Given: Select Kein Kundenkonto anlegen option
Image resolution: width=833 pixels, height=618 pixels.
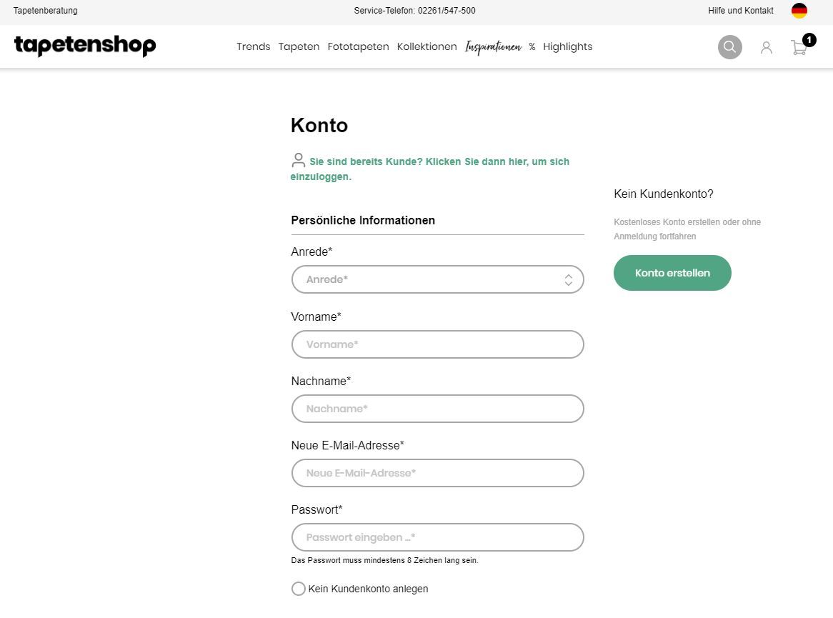Looking at the screenshot, I should click(299, 589).
